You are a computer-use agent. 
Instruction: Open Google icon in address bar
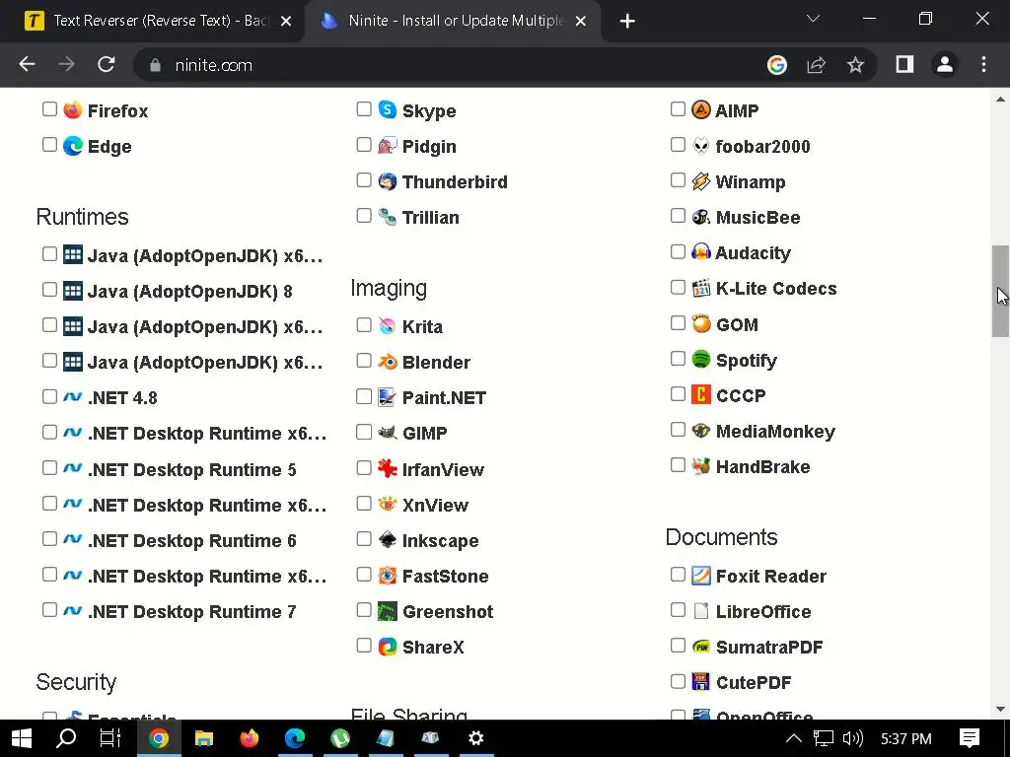(777, 64)
